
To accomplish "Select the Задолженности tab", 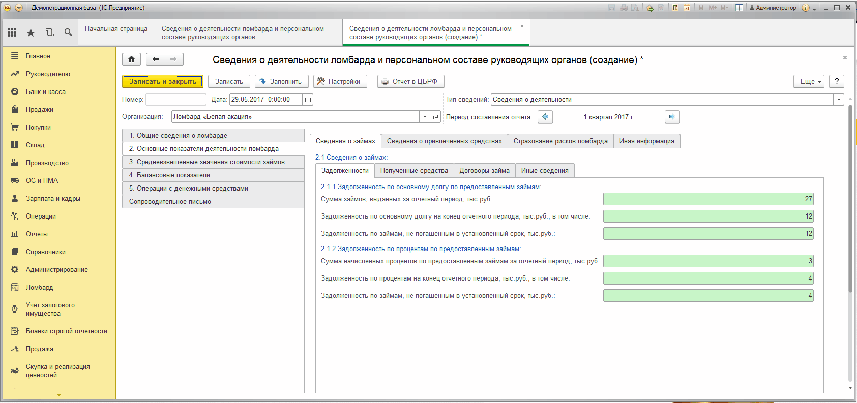I will 345,171.
